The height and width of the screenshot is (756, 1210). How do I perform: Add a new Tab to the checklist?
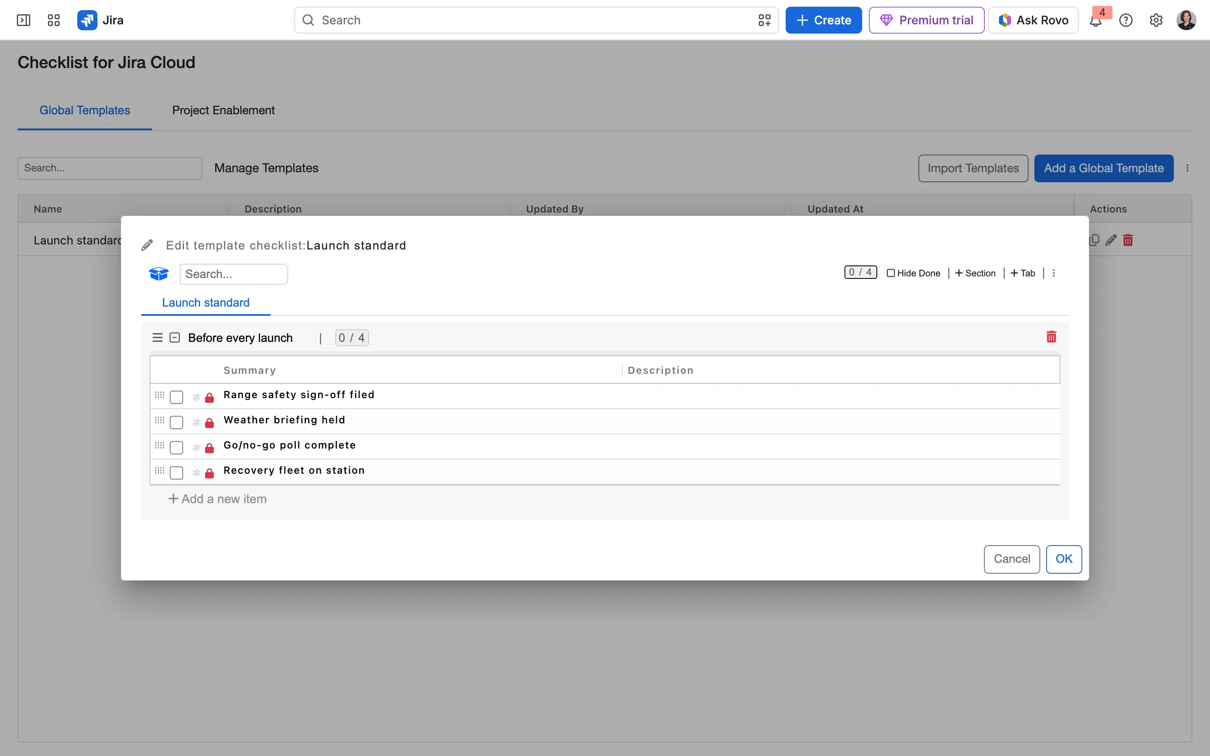(x=1023, y=273)
